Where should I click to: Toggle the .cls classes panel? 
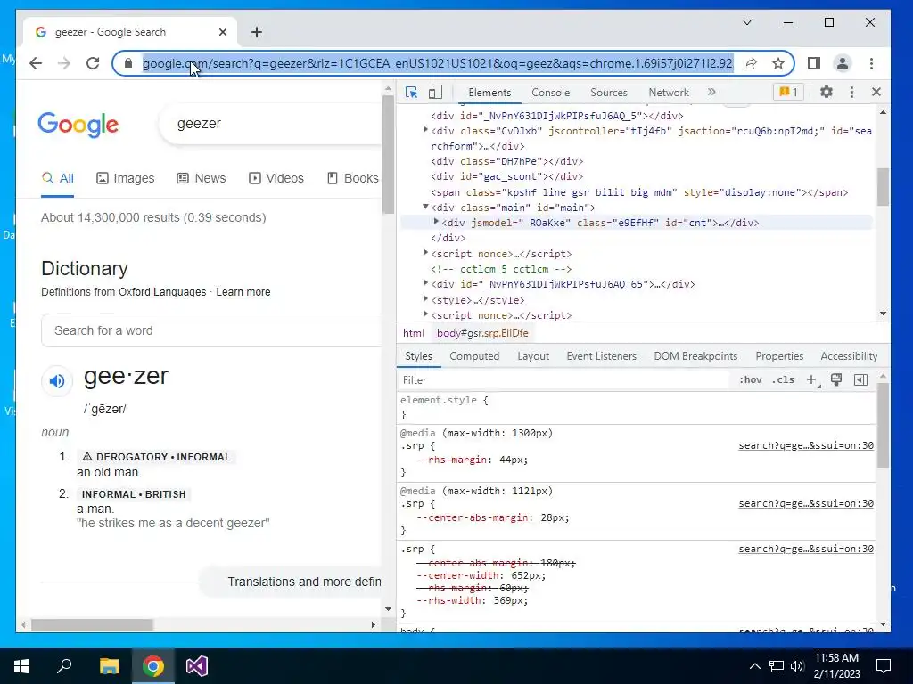[783, 379]
